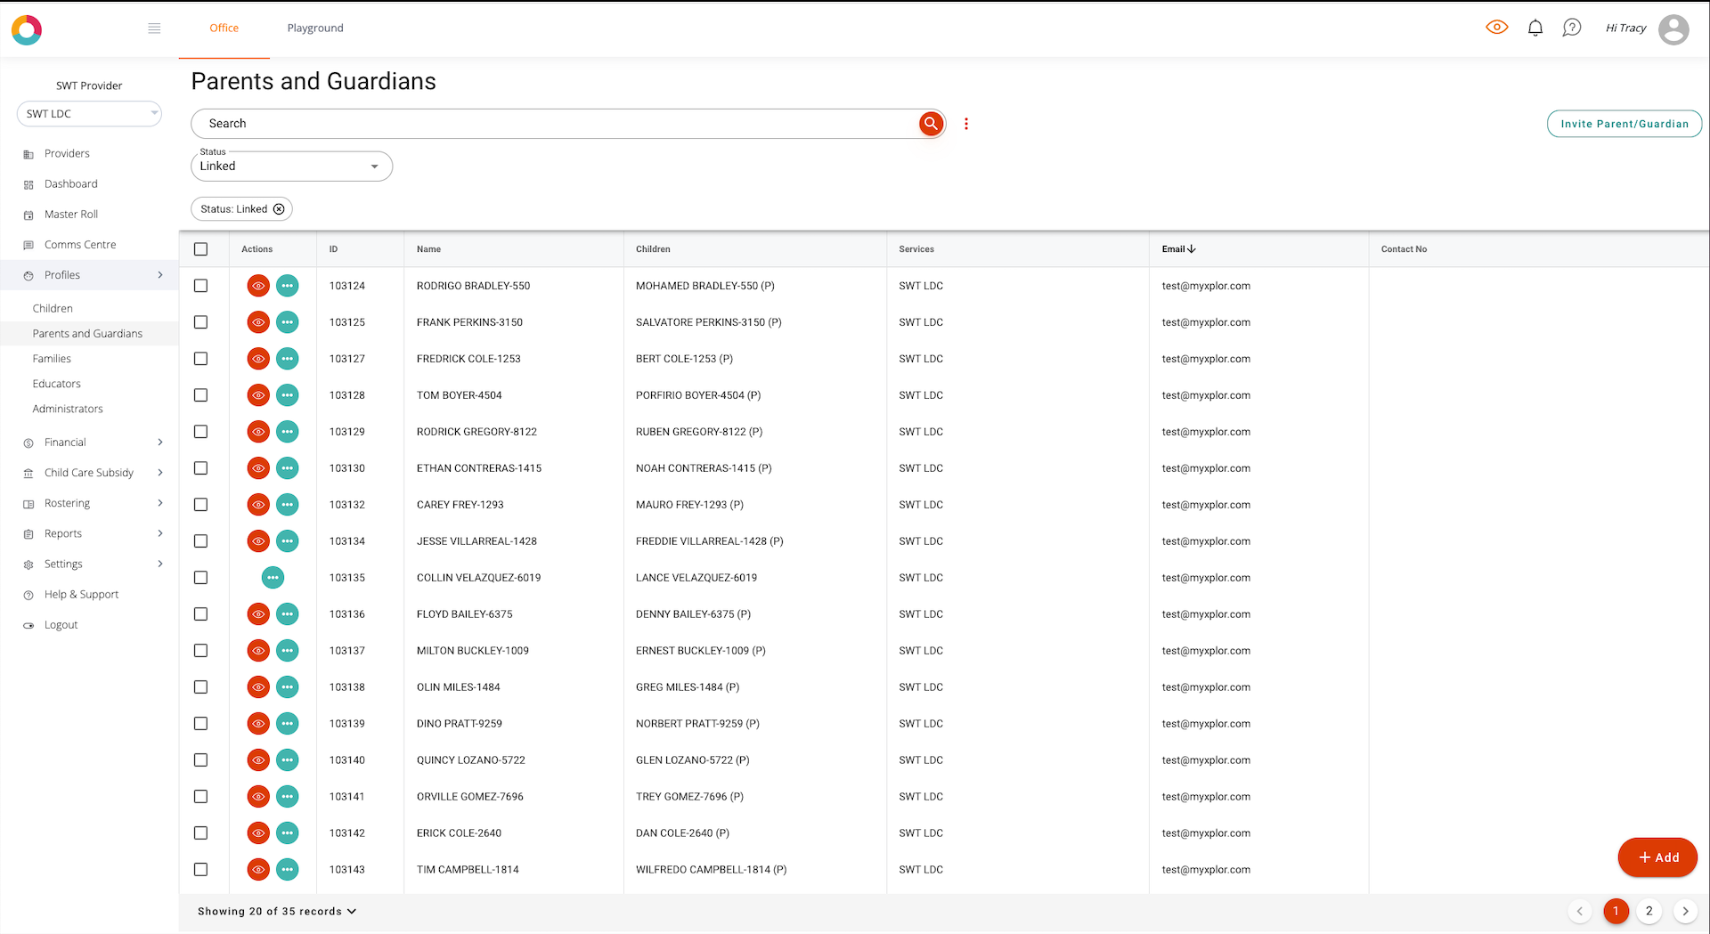Expand the Financial sidebar section

tap(89, 443)
